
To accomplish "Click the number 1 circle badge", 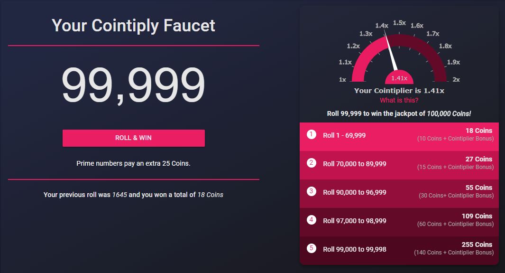I will tap(312, 134).
